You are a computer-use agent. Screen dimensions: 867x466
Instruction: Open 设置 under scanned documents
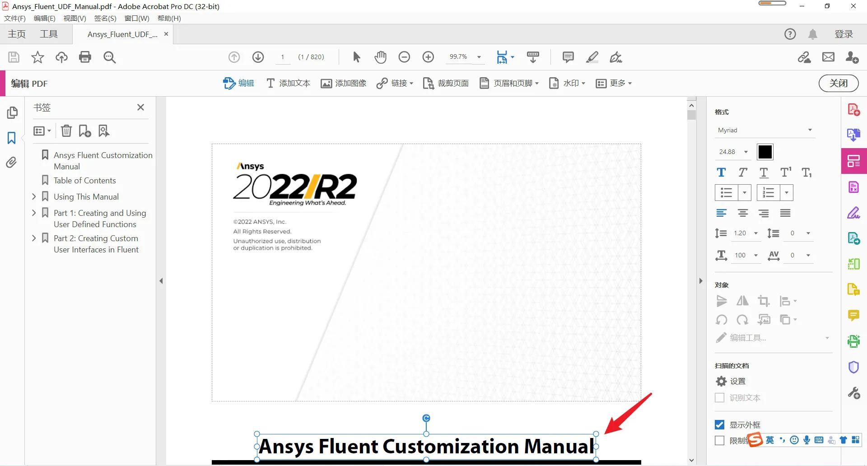click(x=731, y=382)
